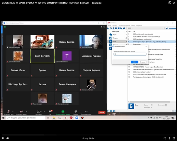This screenshot has width=177, height=141.
Task: Click the Д category icon in Soundpad
Action: (110, 45)
